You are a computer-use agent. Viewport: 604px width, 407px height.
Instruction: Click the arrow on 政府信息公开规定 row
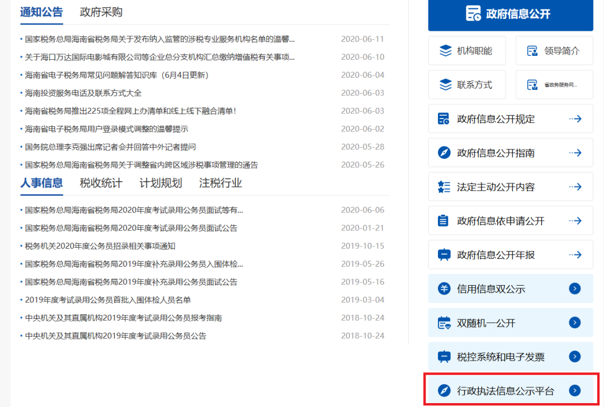tap(575, 119)
